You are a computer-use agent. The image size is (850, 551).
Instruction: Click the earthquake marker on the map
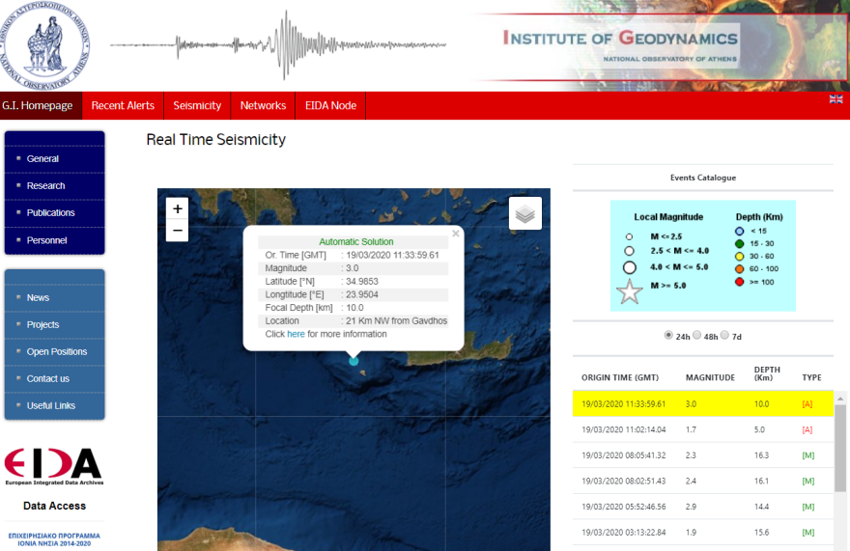tap(354, 360)
